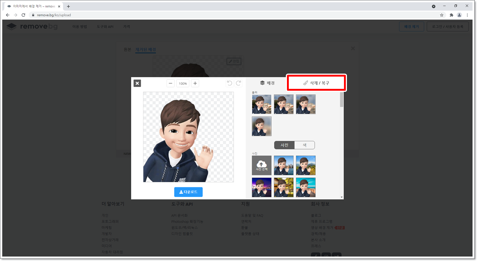The height and width of the screenshot is (261, 477).
Task: Click the remove.bg logo
Action: tap(32, 27)
